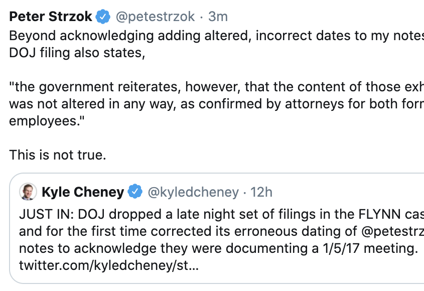Visit the @petestrzok handle link
Screen dimensions: 424x291
pos(155,17)
